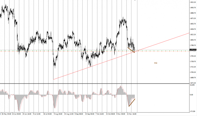
Task: Select the brown line on the oscillator histogram
Action: pos(132,103)
